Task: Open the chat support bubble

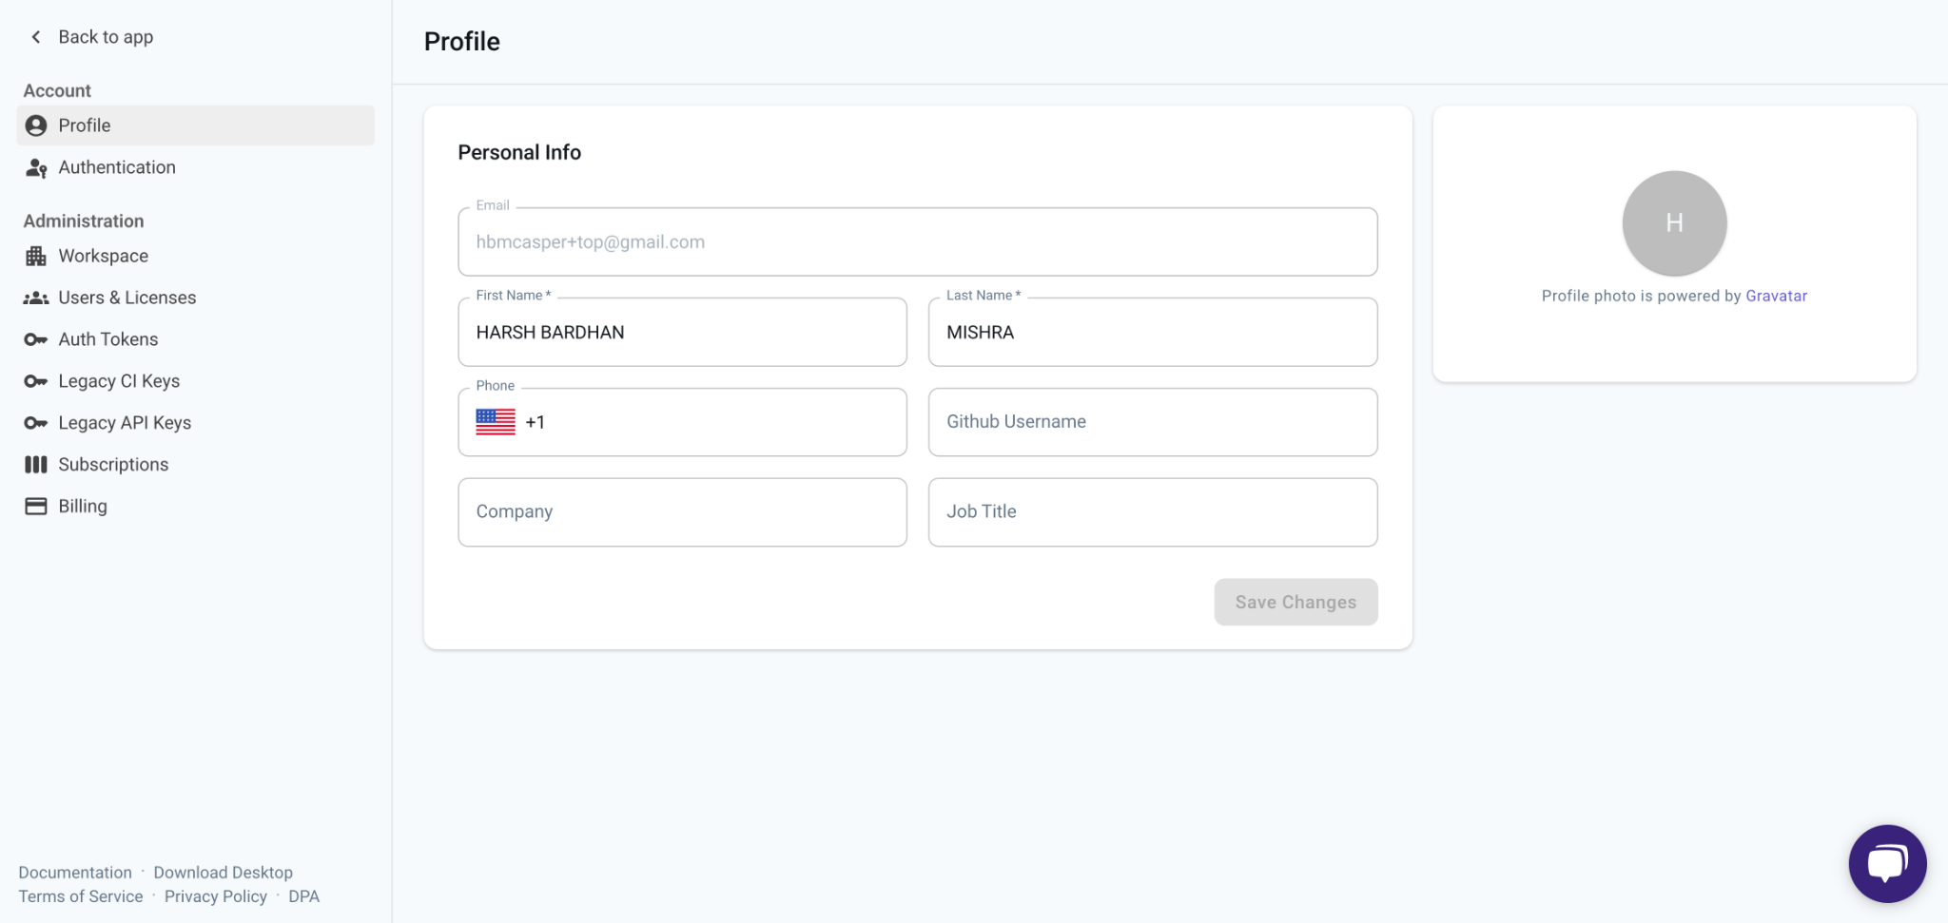Action: [x=1887, y=863]
